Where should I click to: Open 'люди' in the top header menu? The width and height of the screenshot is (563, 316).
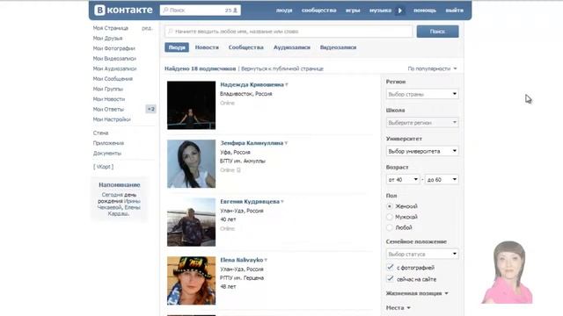pyautogui.click(x=284, y=11)
